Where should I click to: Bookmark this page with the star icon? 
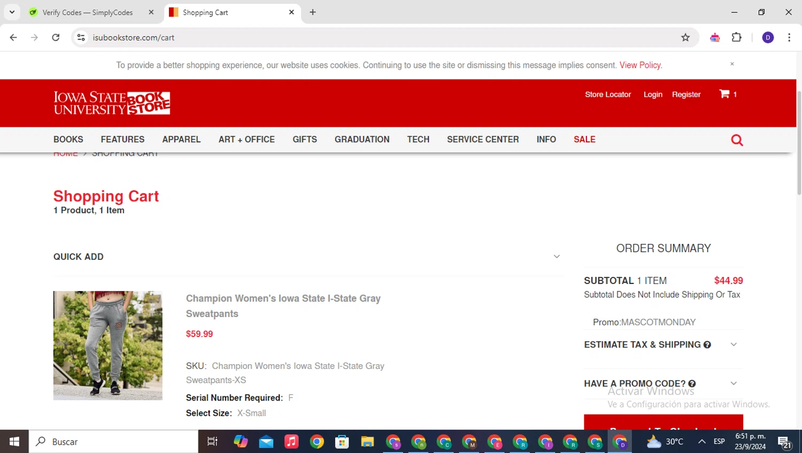(685, 37)
